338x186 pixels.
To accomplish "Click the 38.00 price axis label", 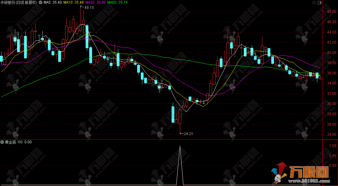I will coord(332,63).
